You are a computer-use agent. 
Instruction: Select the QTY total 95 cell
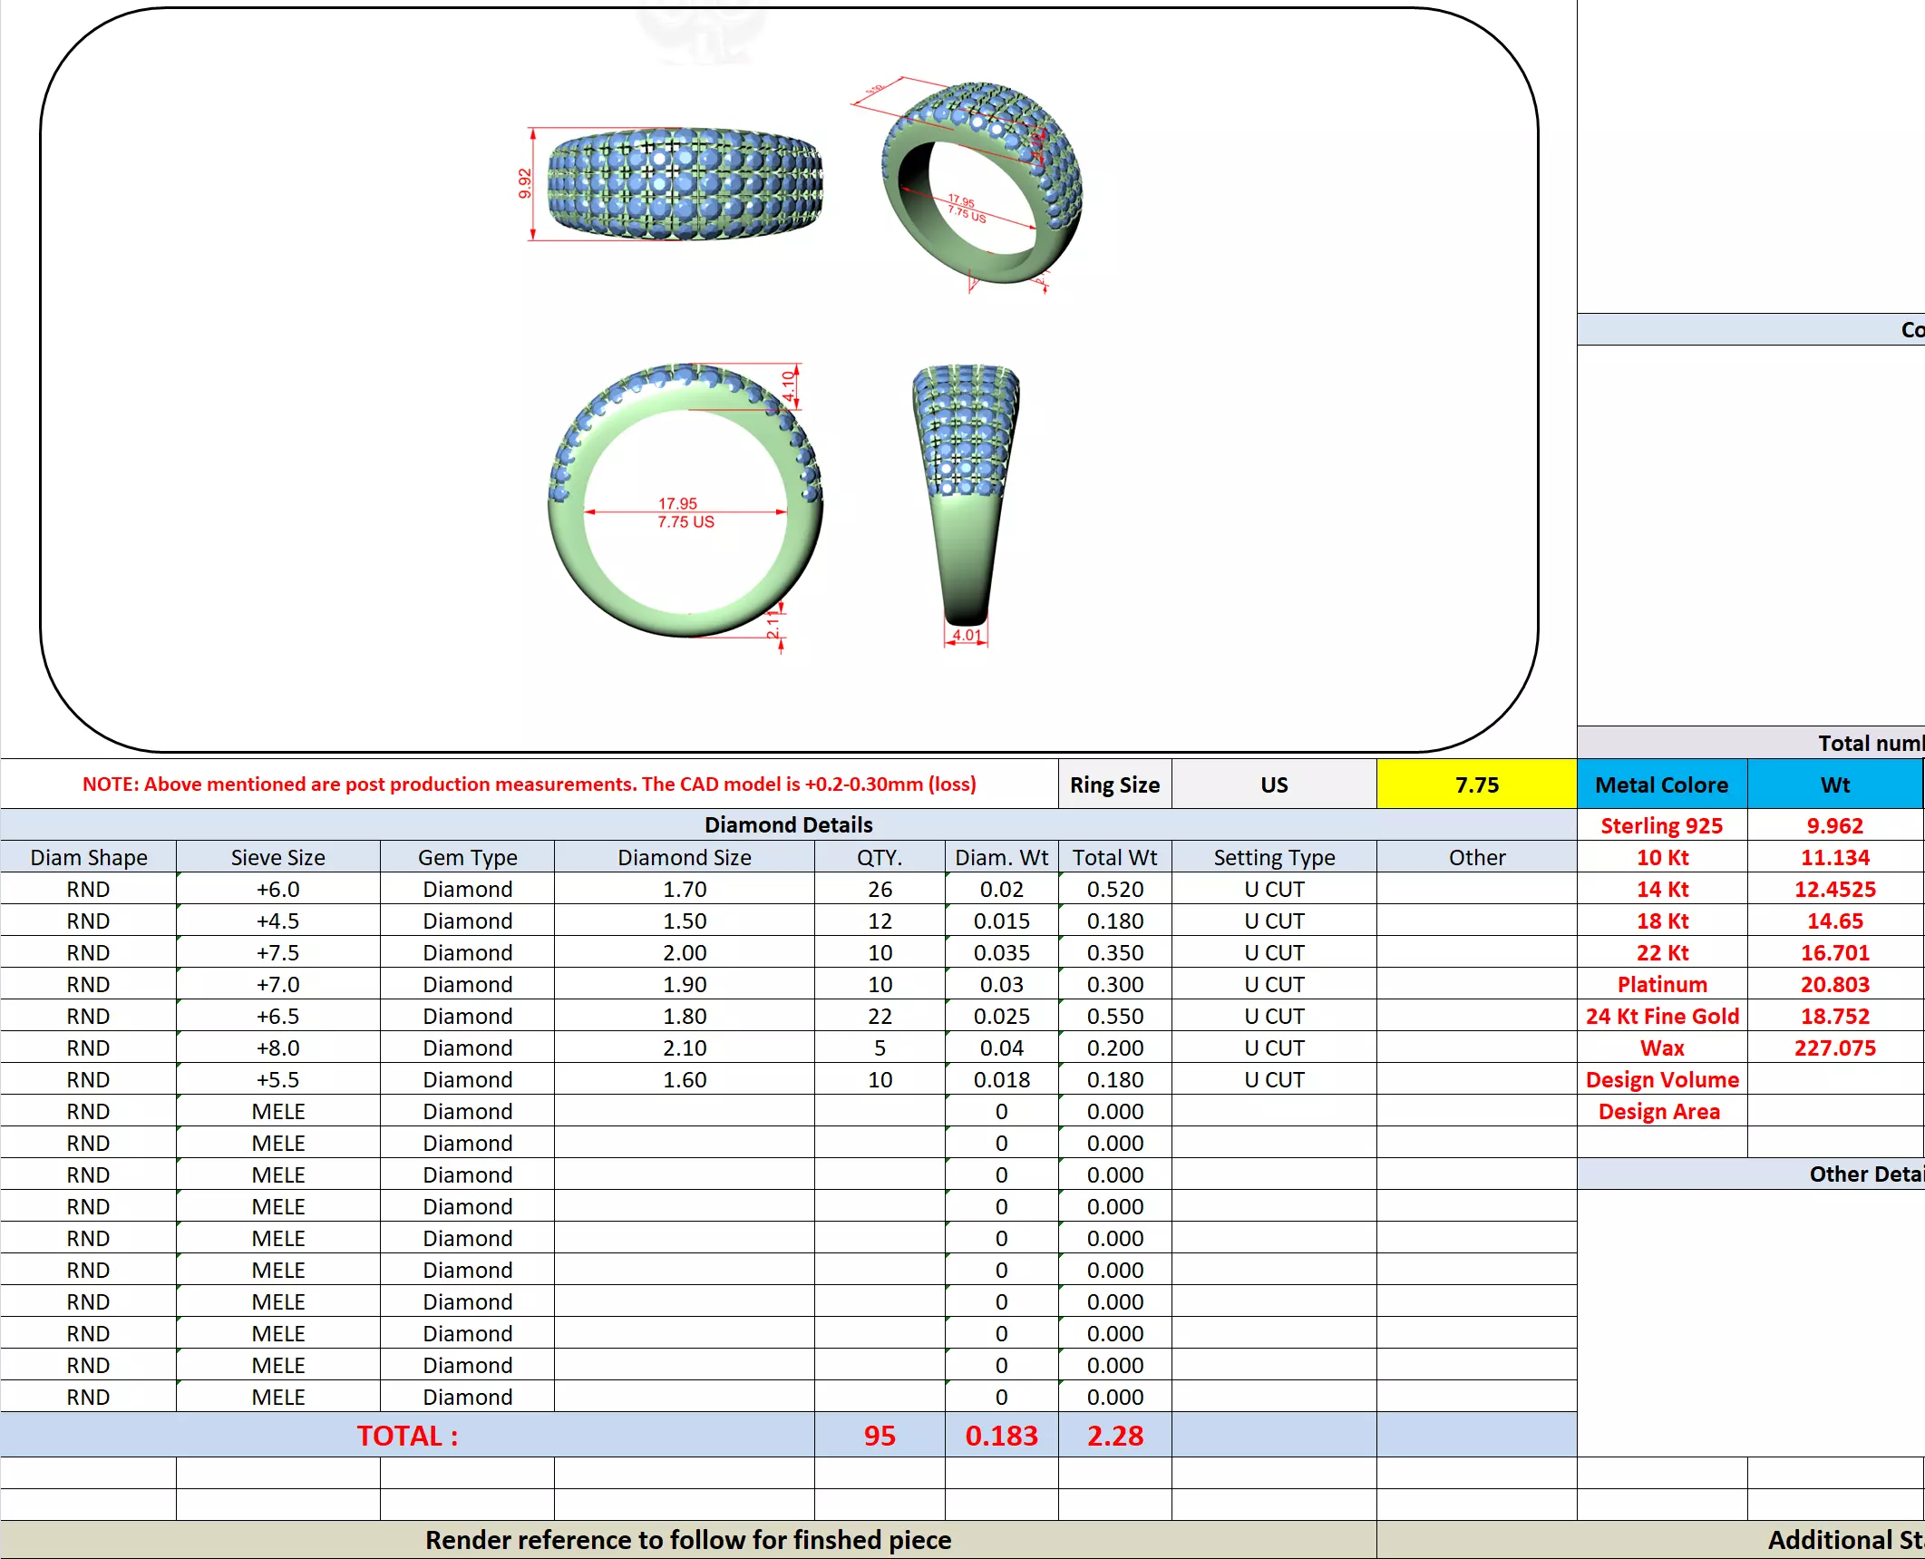pyautogui.click(x=879, y=1436)
